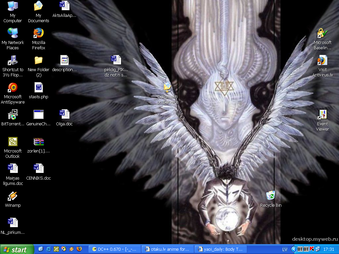Switch to yaoi_daily taskbar window
Viewport: 339px width, 254px height.
(221, 249)
